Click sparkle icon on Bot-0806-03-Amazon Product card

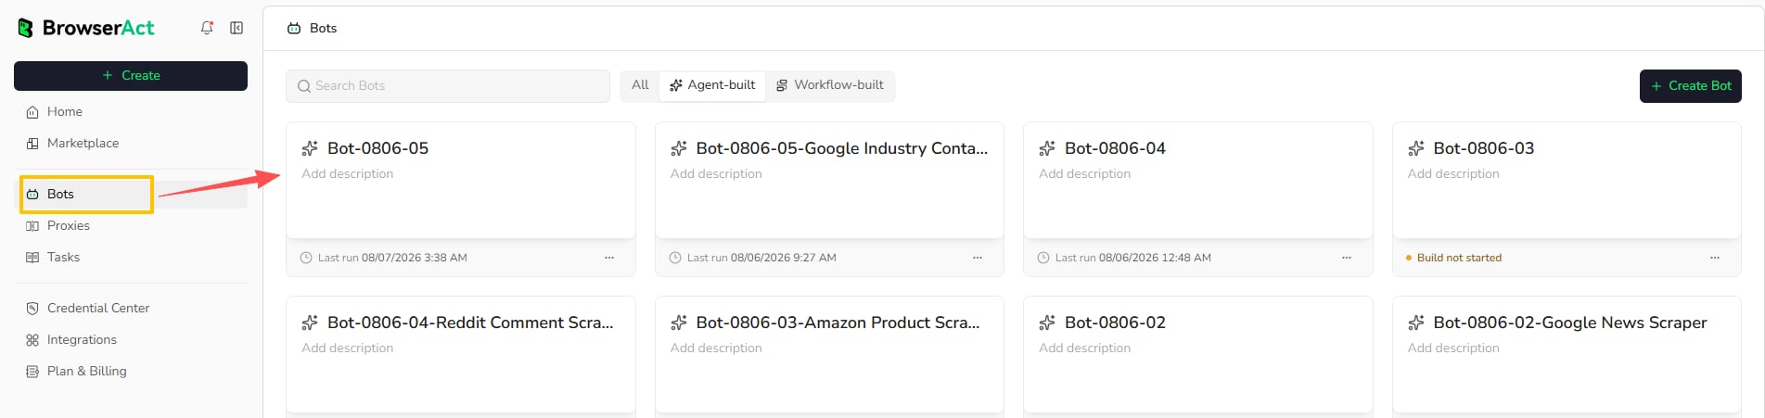pos(679,323)
